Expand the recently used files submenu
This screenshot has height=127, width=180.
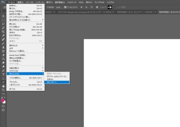point(25,20)
